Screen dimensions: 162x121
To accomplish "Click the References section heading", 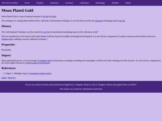I will pyautogui.click(x=9, y=68).
